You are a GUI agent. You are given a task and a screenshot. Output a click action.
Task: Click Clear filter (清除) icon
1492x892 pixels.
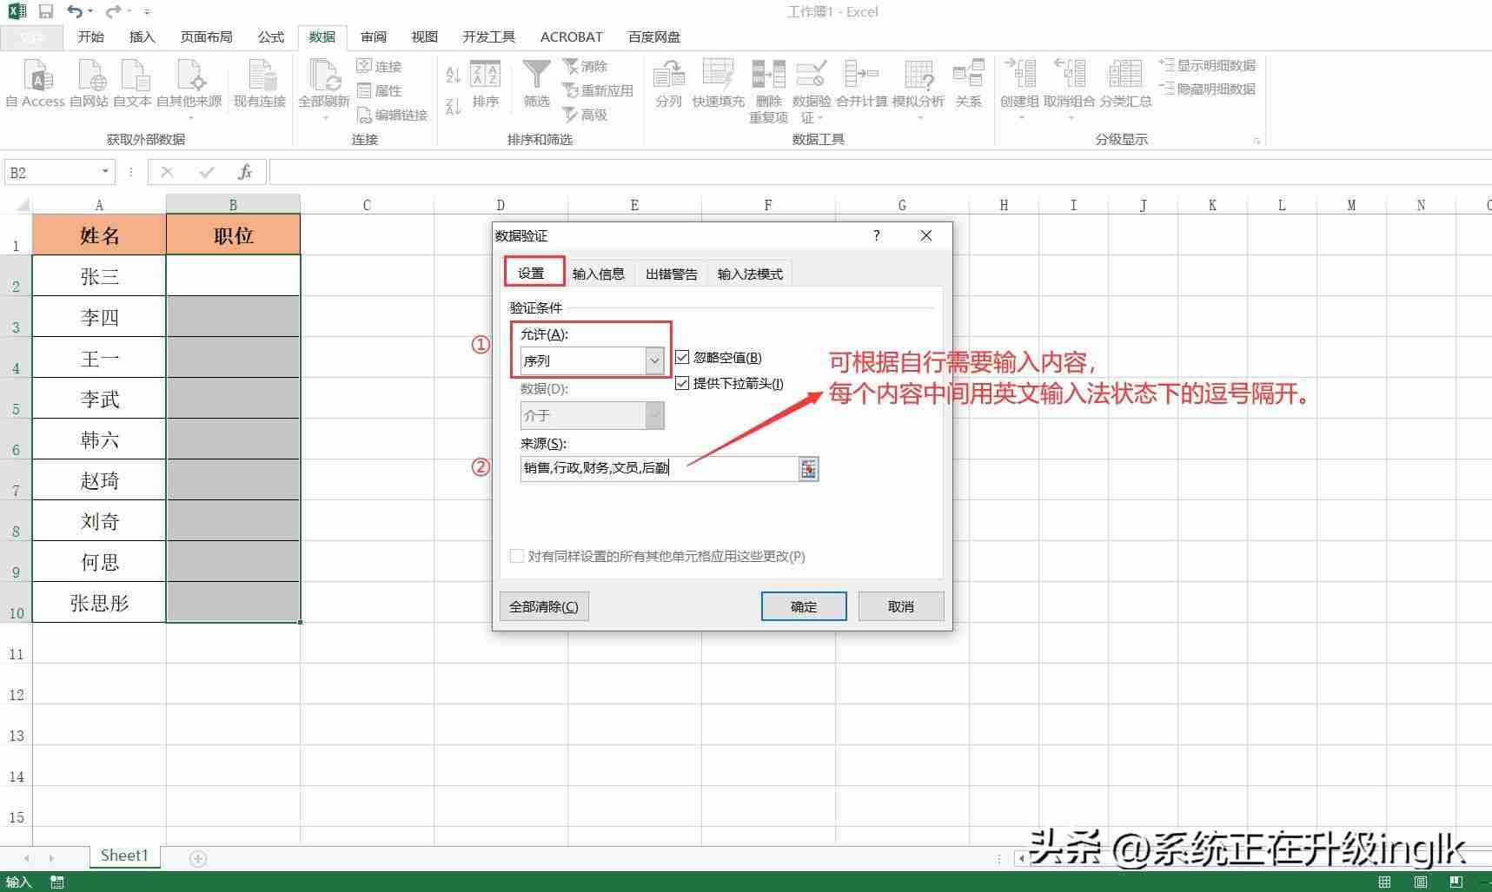585,66
